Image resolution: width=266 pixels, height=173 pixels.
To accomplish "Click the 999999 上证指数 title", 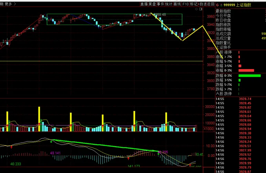I will point(237,5).
